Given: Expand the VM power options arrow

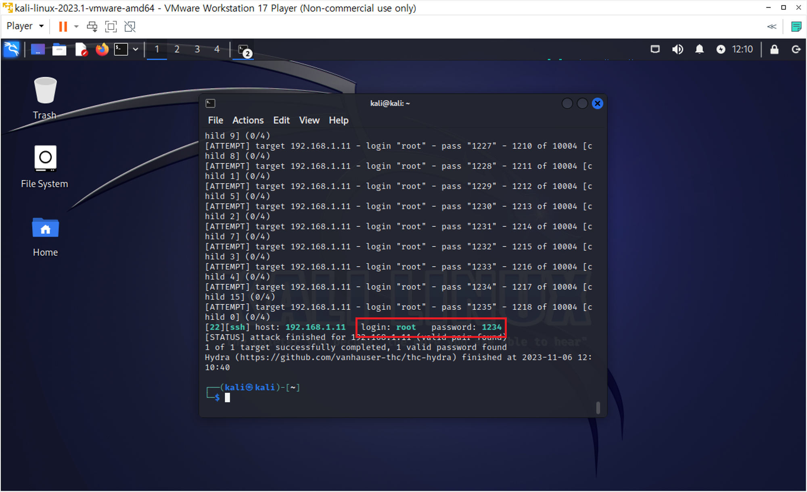Looking at the screenshot, I should (76, 27).
